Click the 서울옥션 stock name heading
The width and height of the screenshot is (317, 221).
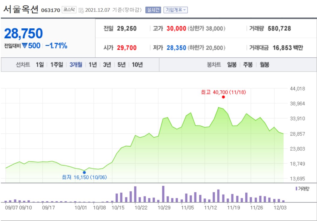click(21, 9)
